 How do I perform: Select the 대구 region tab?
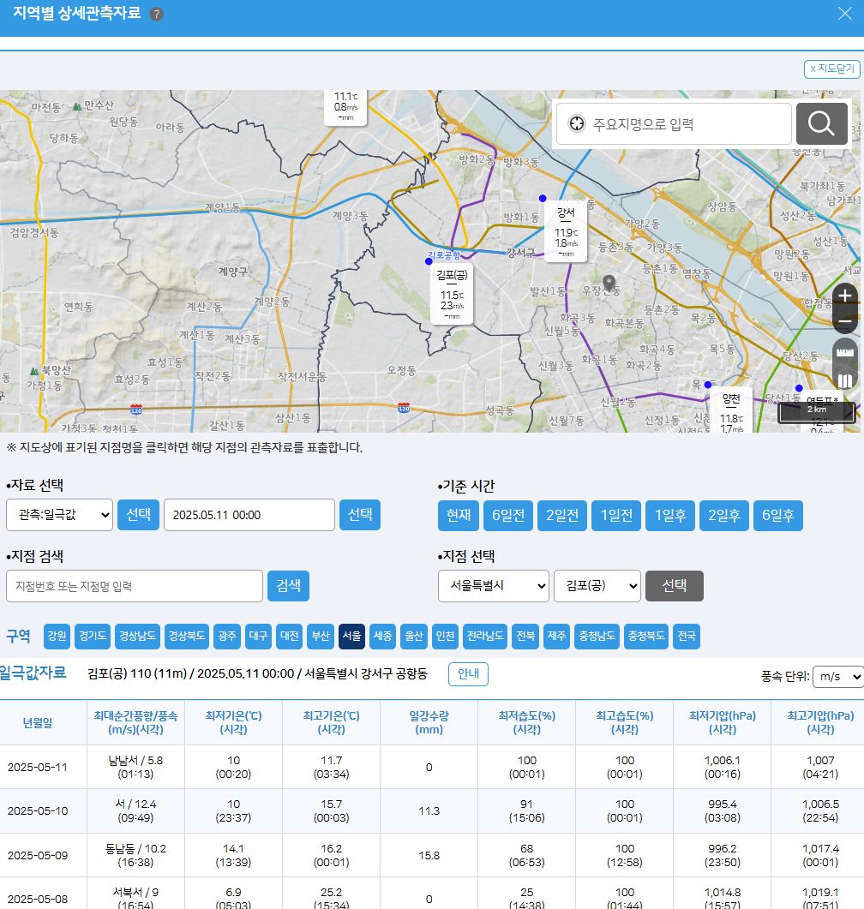[x=258, y=636]
